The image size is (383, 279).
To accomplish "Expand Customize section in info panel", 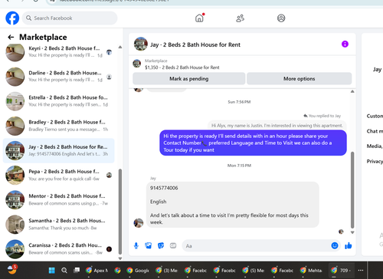I will [x=375, y=116].
